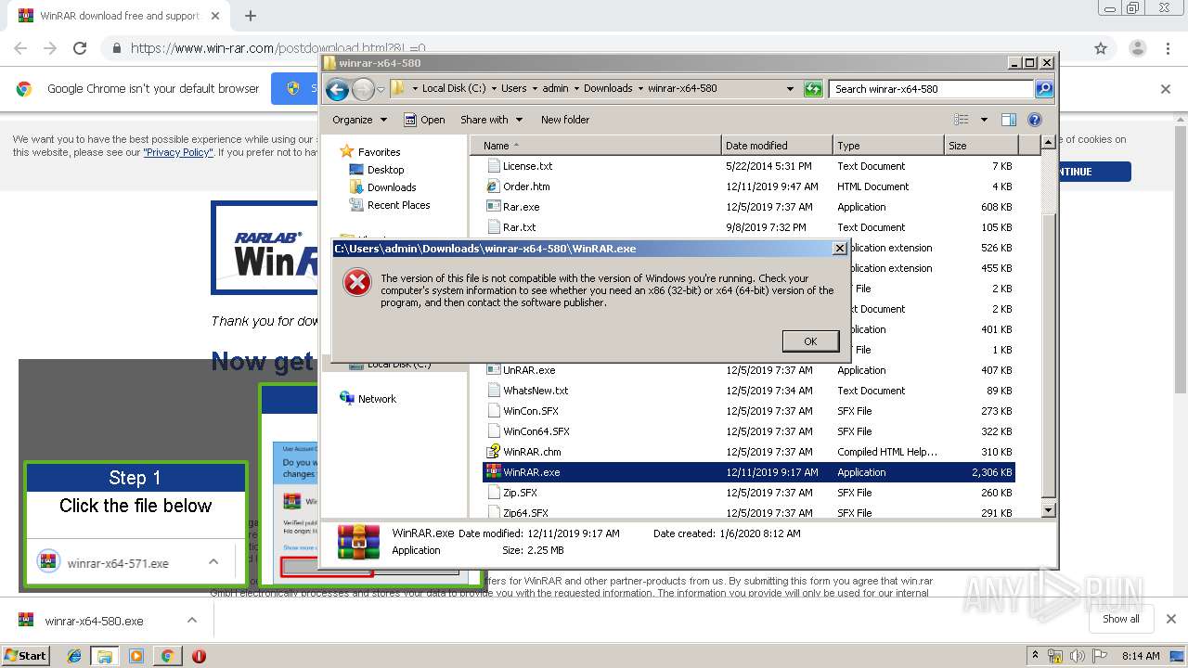Screen dimensions: 1188x668
Task: Click New folder in the toolbar
Action: tap(565, 120)
